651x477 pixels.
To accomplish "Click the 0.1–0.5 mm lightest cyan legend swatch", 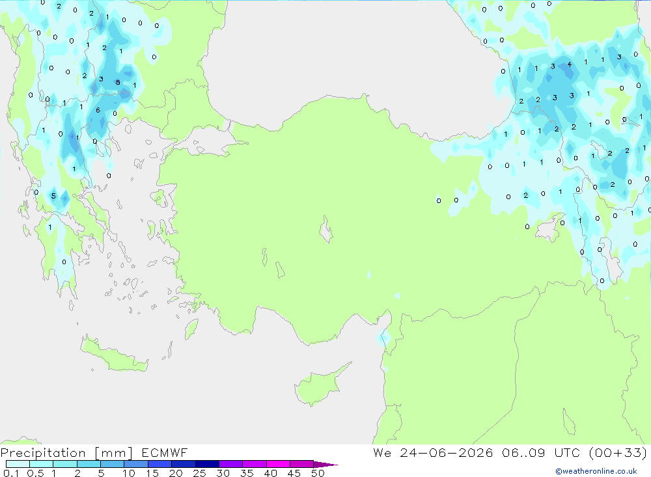I will coord(18,464).
